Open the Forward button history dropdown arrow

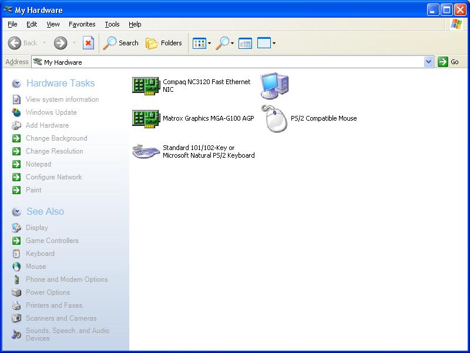tap(74, 43)
